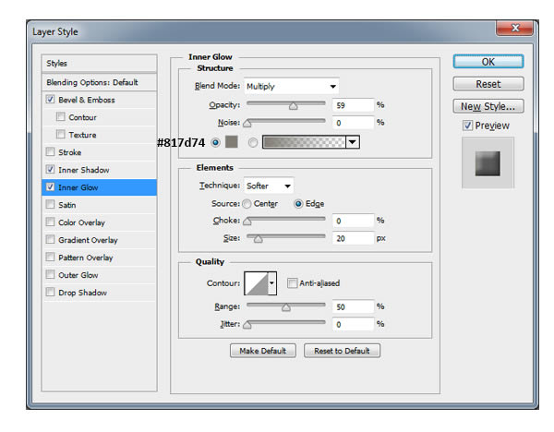554x432 pixels.
Task: Click the Noise slider handle
Action: click(x=247, y=124)
